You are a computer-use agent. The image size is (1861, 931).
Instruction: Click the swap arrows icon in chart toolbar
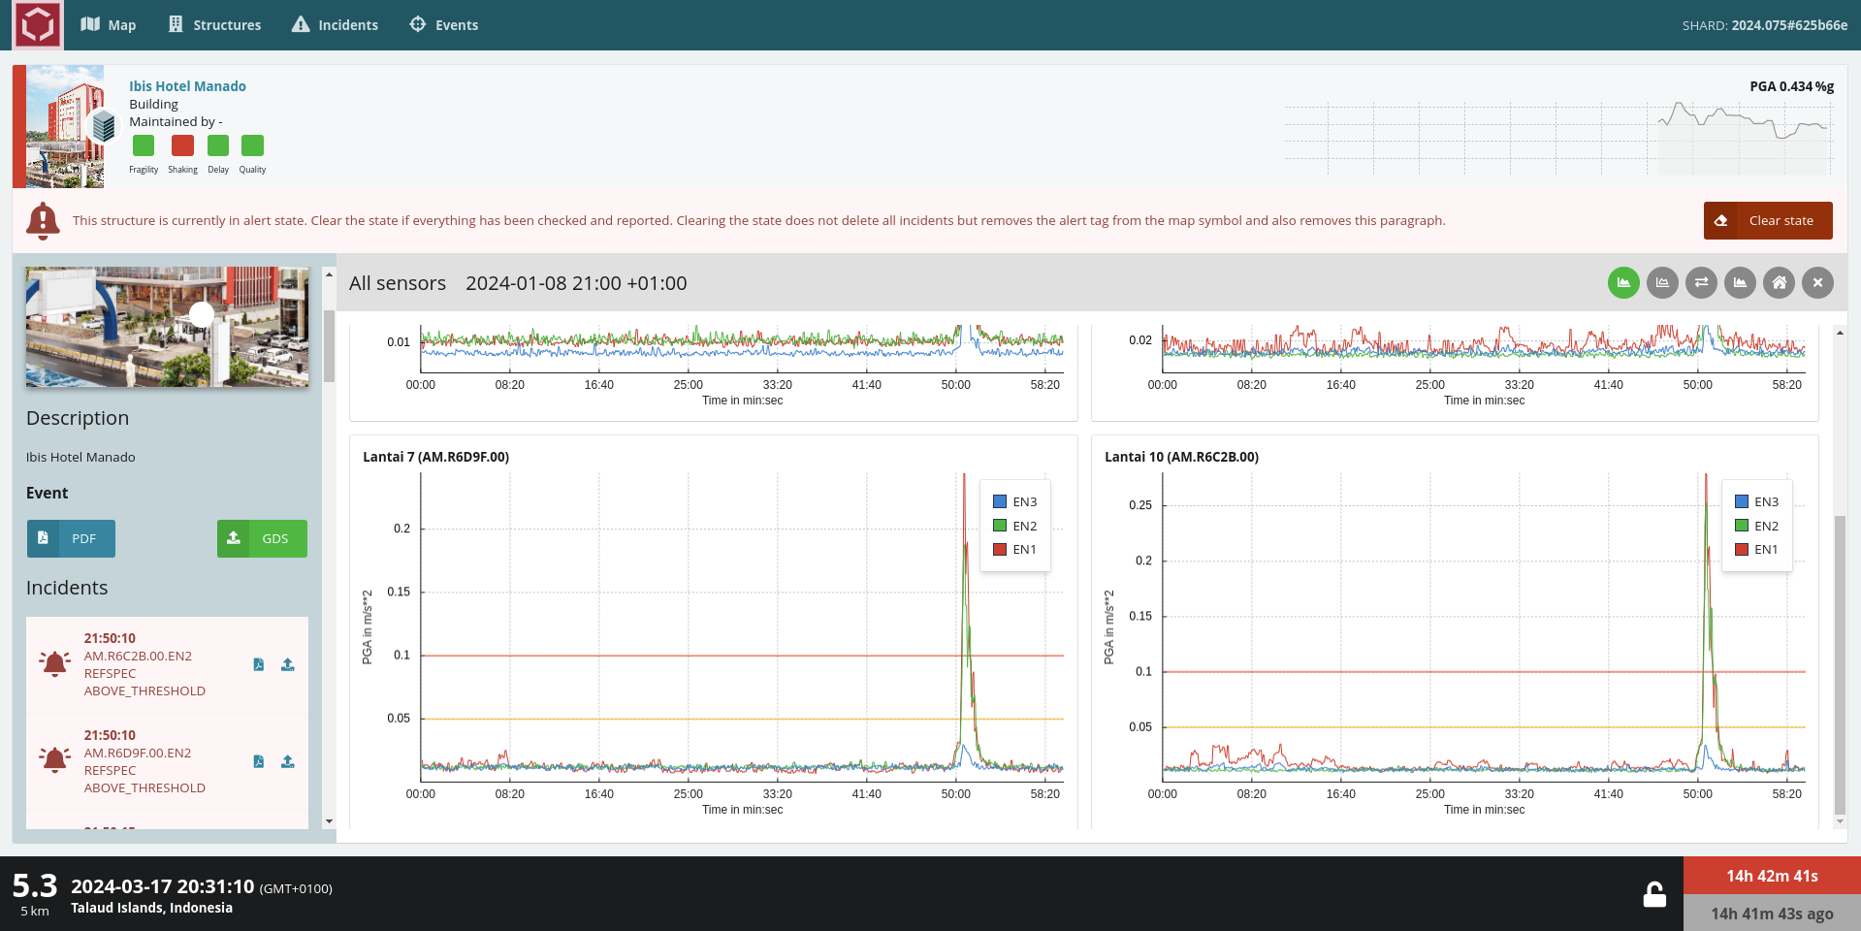[x=1701, y=283]
